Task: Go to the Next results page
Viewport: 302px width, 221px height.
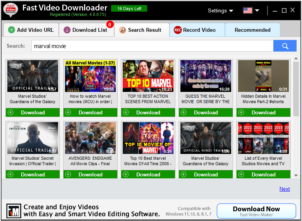Action: pos(285,189)
